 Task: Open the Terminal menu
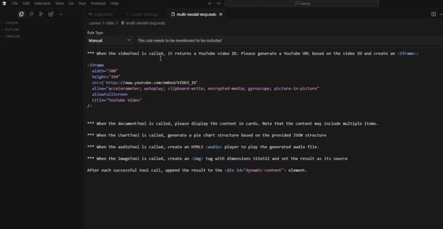(x=98, y=3)
